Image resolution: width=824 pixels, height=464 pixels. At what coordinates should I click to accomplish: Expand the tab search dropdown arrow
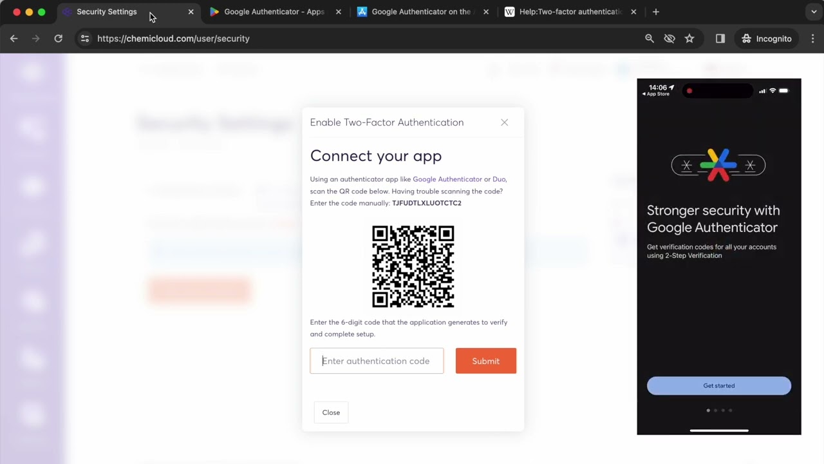coord(814,12)
